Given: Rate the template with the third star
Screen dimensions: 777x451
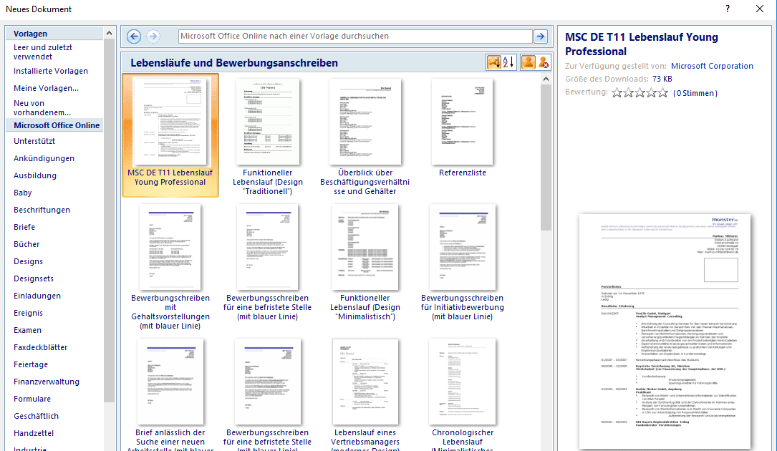Looking at the screenshot, I should [x=640, y=92].
